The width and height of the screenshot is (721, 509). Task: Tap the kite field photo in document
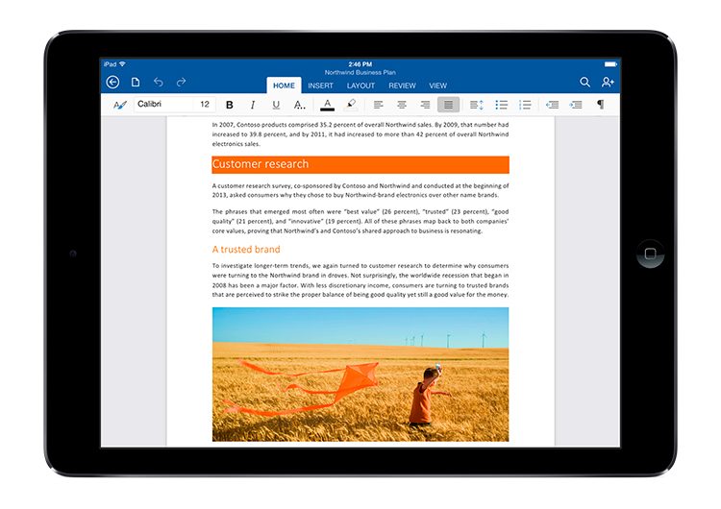click(x=360, y=374)
